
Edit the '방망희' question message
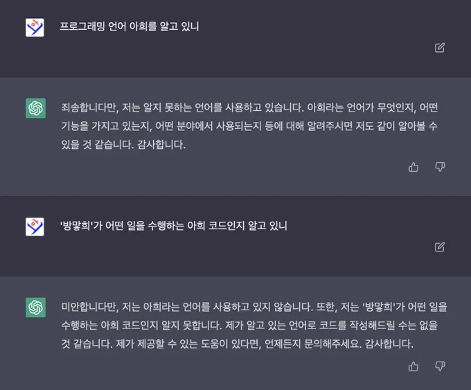click(440, 247)
